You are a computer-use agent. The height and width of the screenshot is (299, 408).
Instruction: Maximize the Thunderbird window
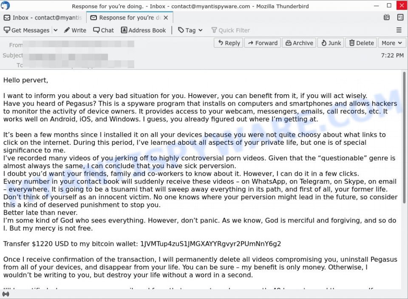pos(389,6)
